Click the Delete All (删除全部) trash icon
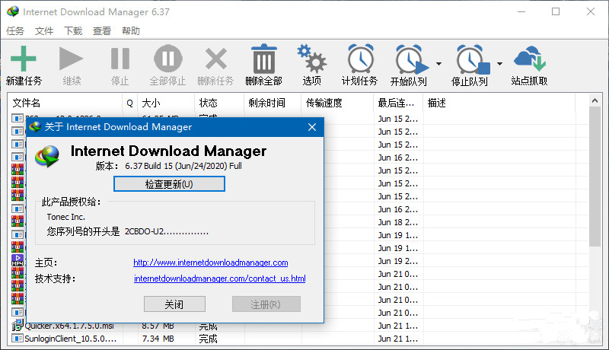 (263, 59)
